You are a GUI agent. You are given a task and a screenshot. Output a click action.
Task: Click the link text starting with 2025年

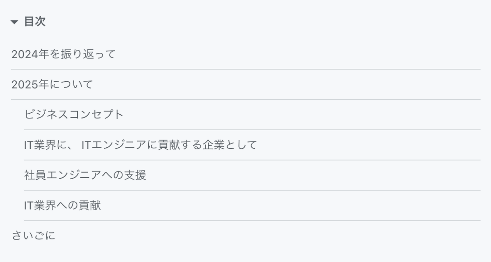(52, 85)
